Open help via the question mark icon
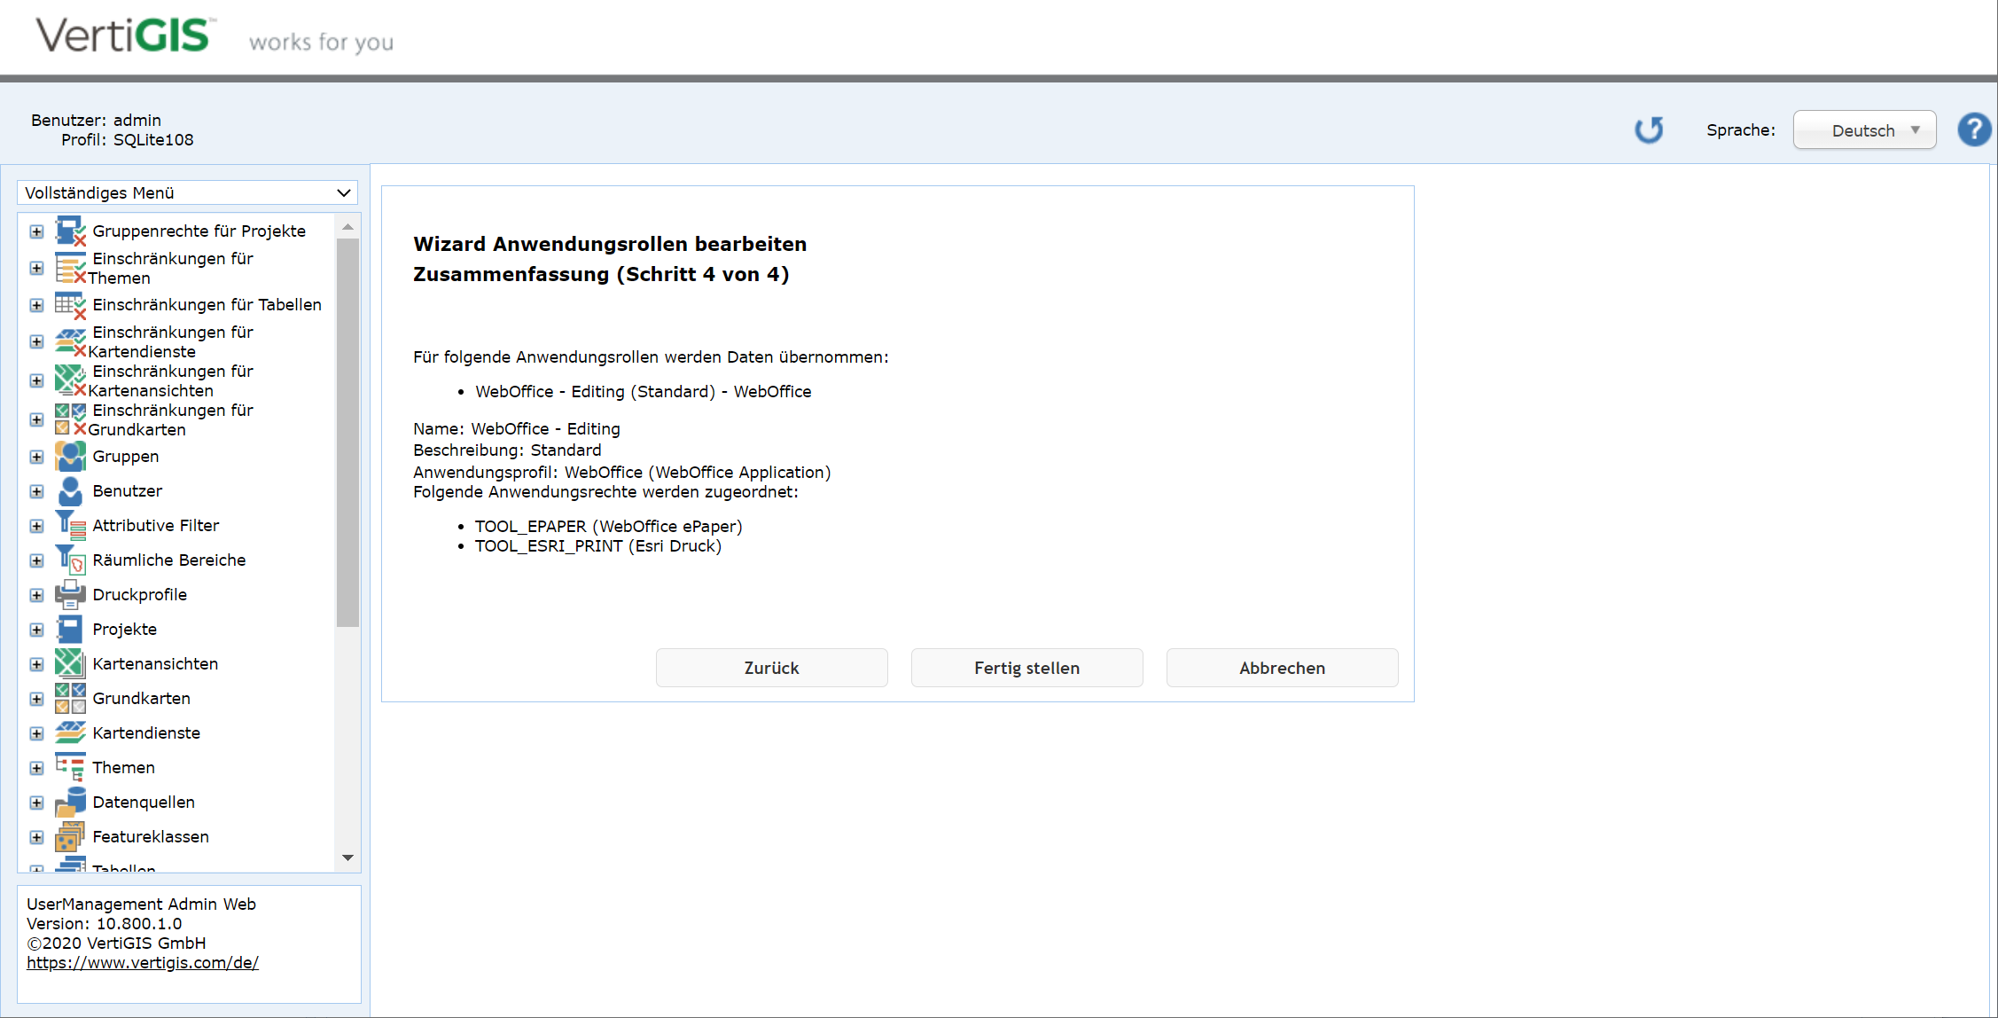The image size is (1998, 1018). click(1974, 129)
